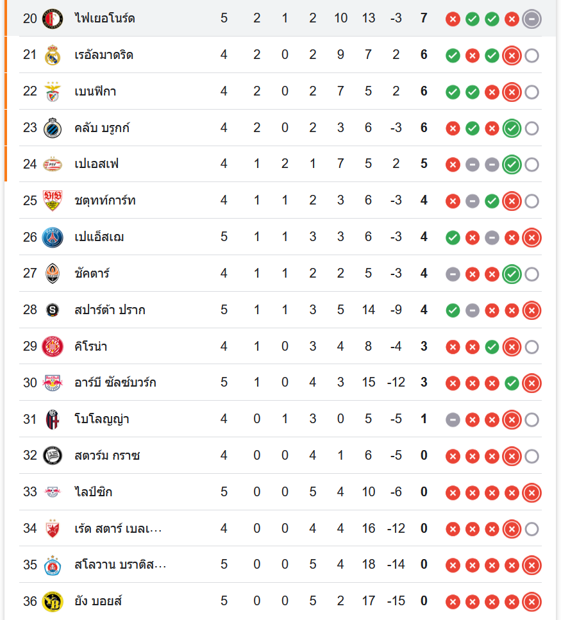Image resolution: width=561 pixels, height=620 pixels.
Task: Click PSV's circled green check form icon
Action: (511, 165)
